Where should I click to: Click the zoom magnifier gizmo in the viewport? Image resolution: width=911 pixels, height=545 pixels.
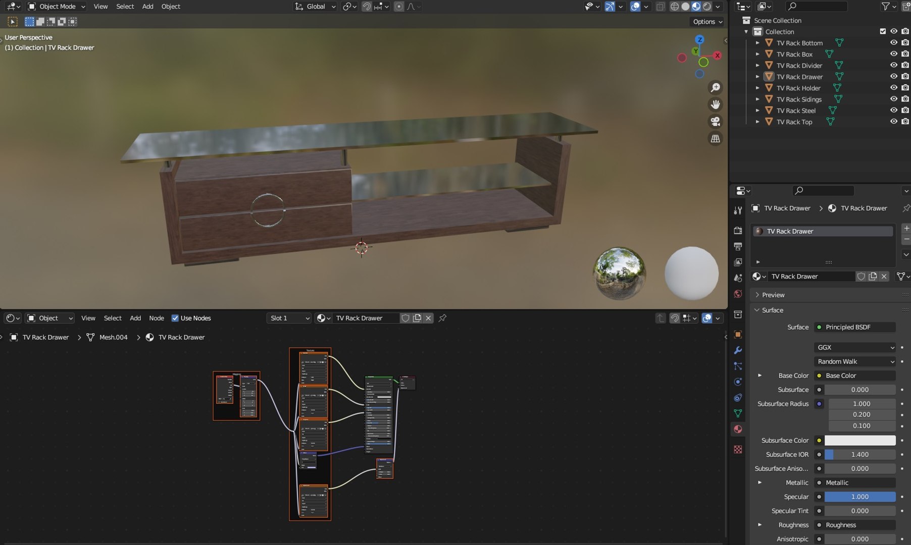[715, 88]
